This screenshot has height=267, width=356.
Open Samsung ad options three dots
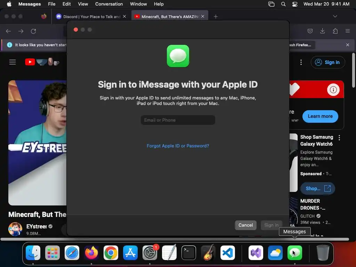[x=339, y=138]
